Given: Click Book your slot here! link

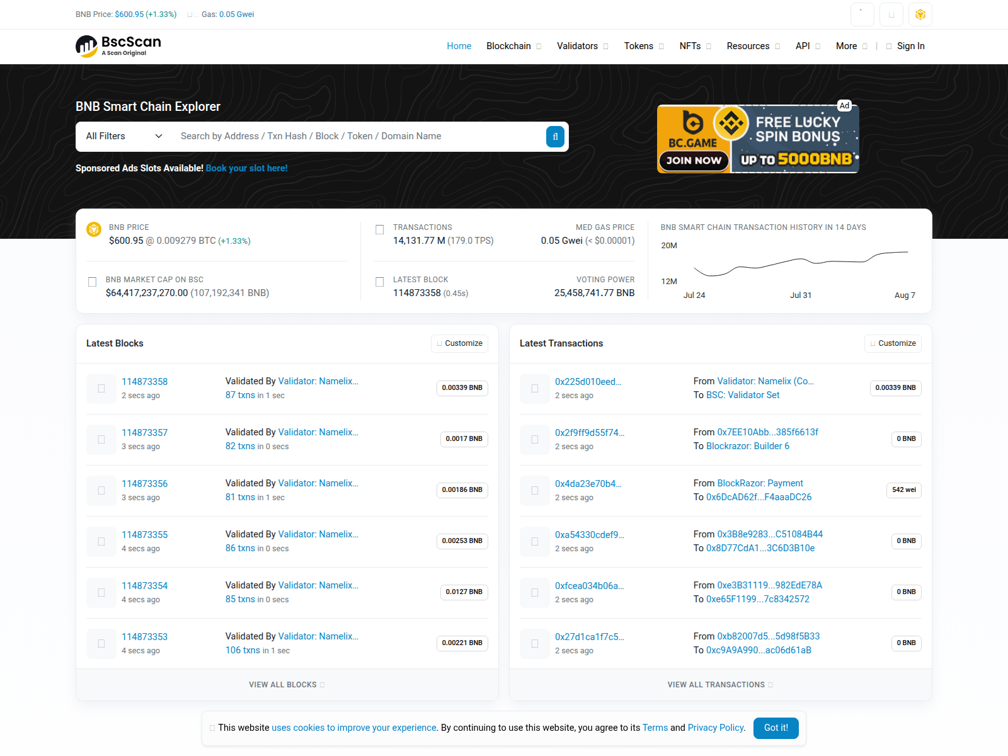Looking at the screenshot, I should click(247, 168).
